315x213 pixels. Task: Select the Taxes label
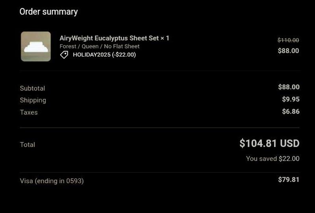[29, 112]
